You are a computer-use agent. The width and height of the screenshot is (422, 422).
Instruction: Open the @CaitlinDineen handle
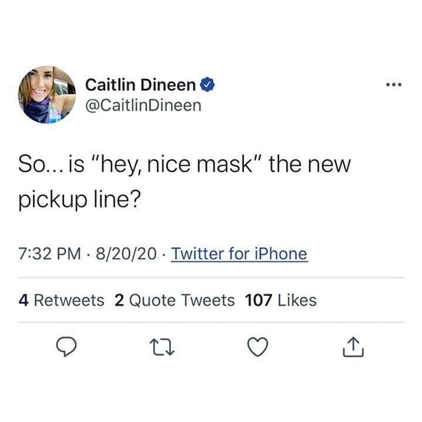coord(143,105)
